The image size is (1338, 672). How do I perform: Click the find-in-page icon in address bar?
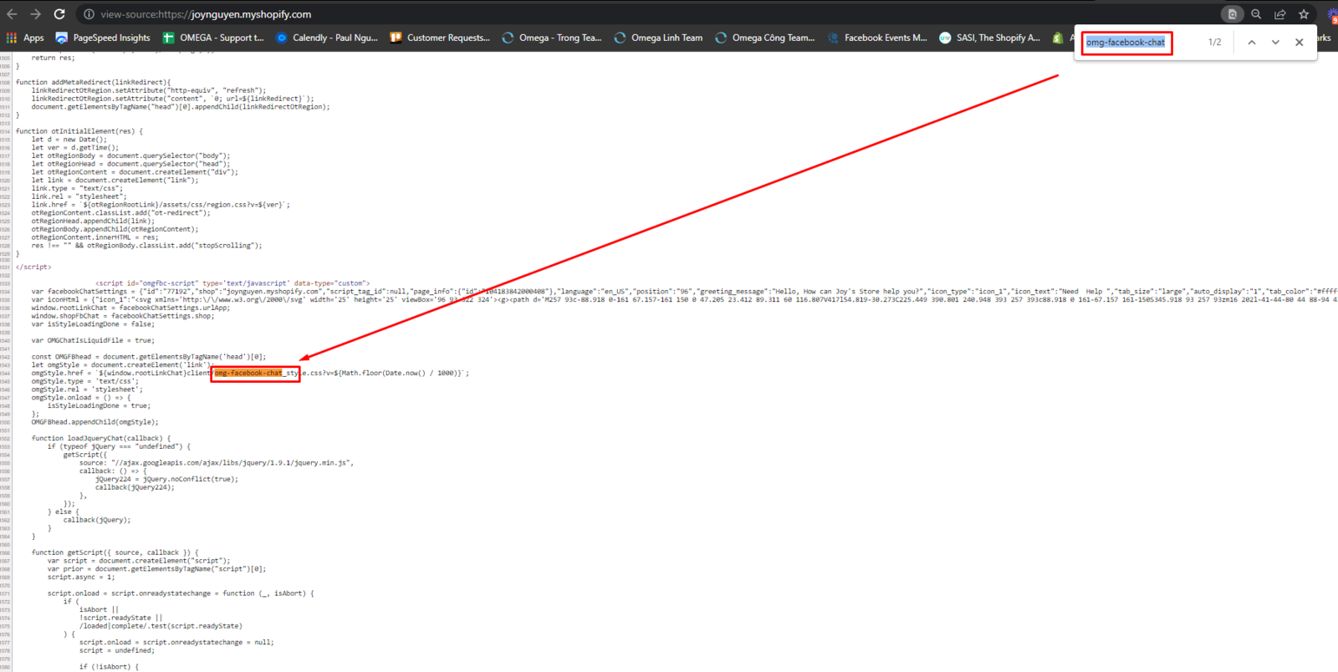coord(1232,14)
